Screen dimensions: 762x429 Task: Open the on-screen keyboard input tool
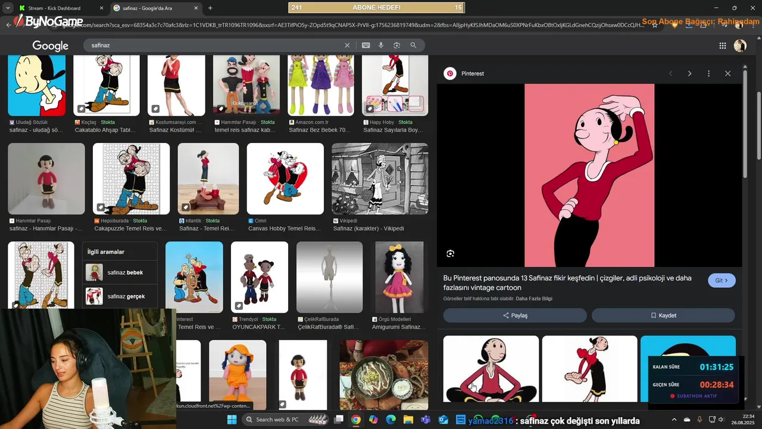(366, 45)
